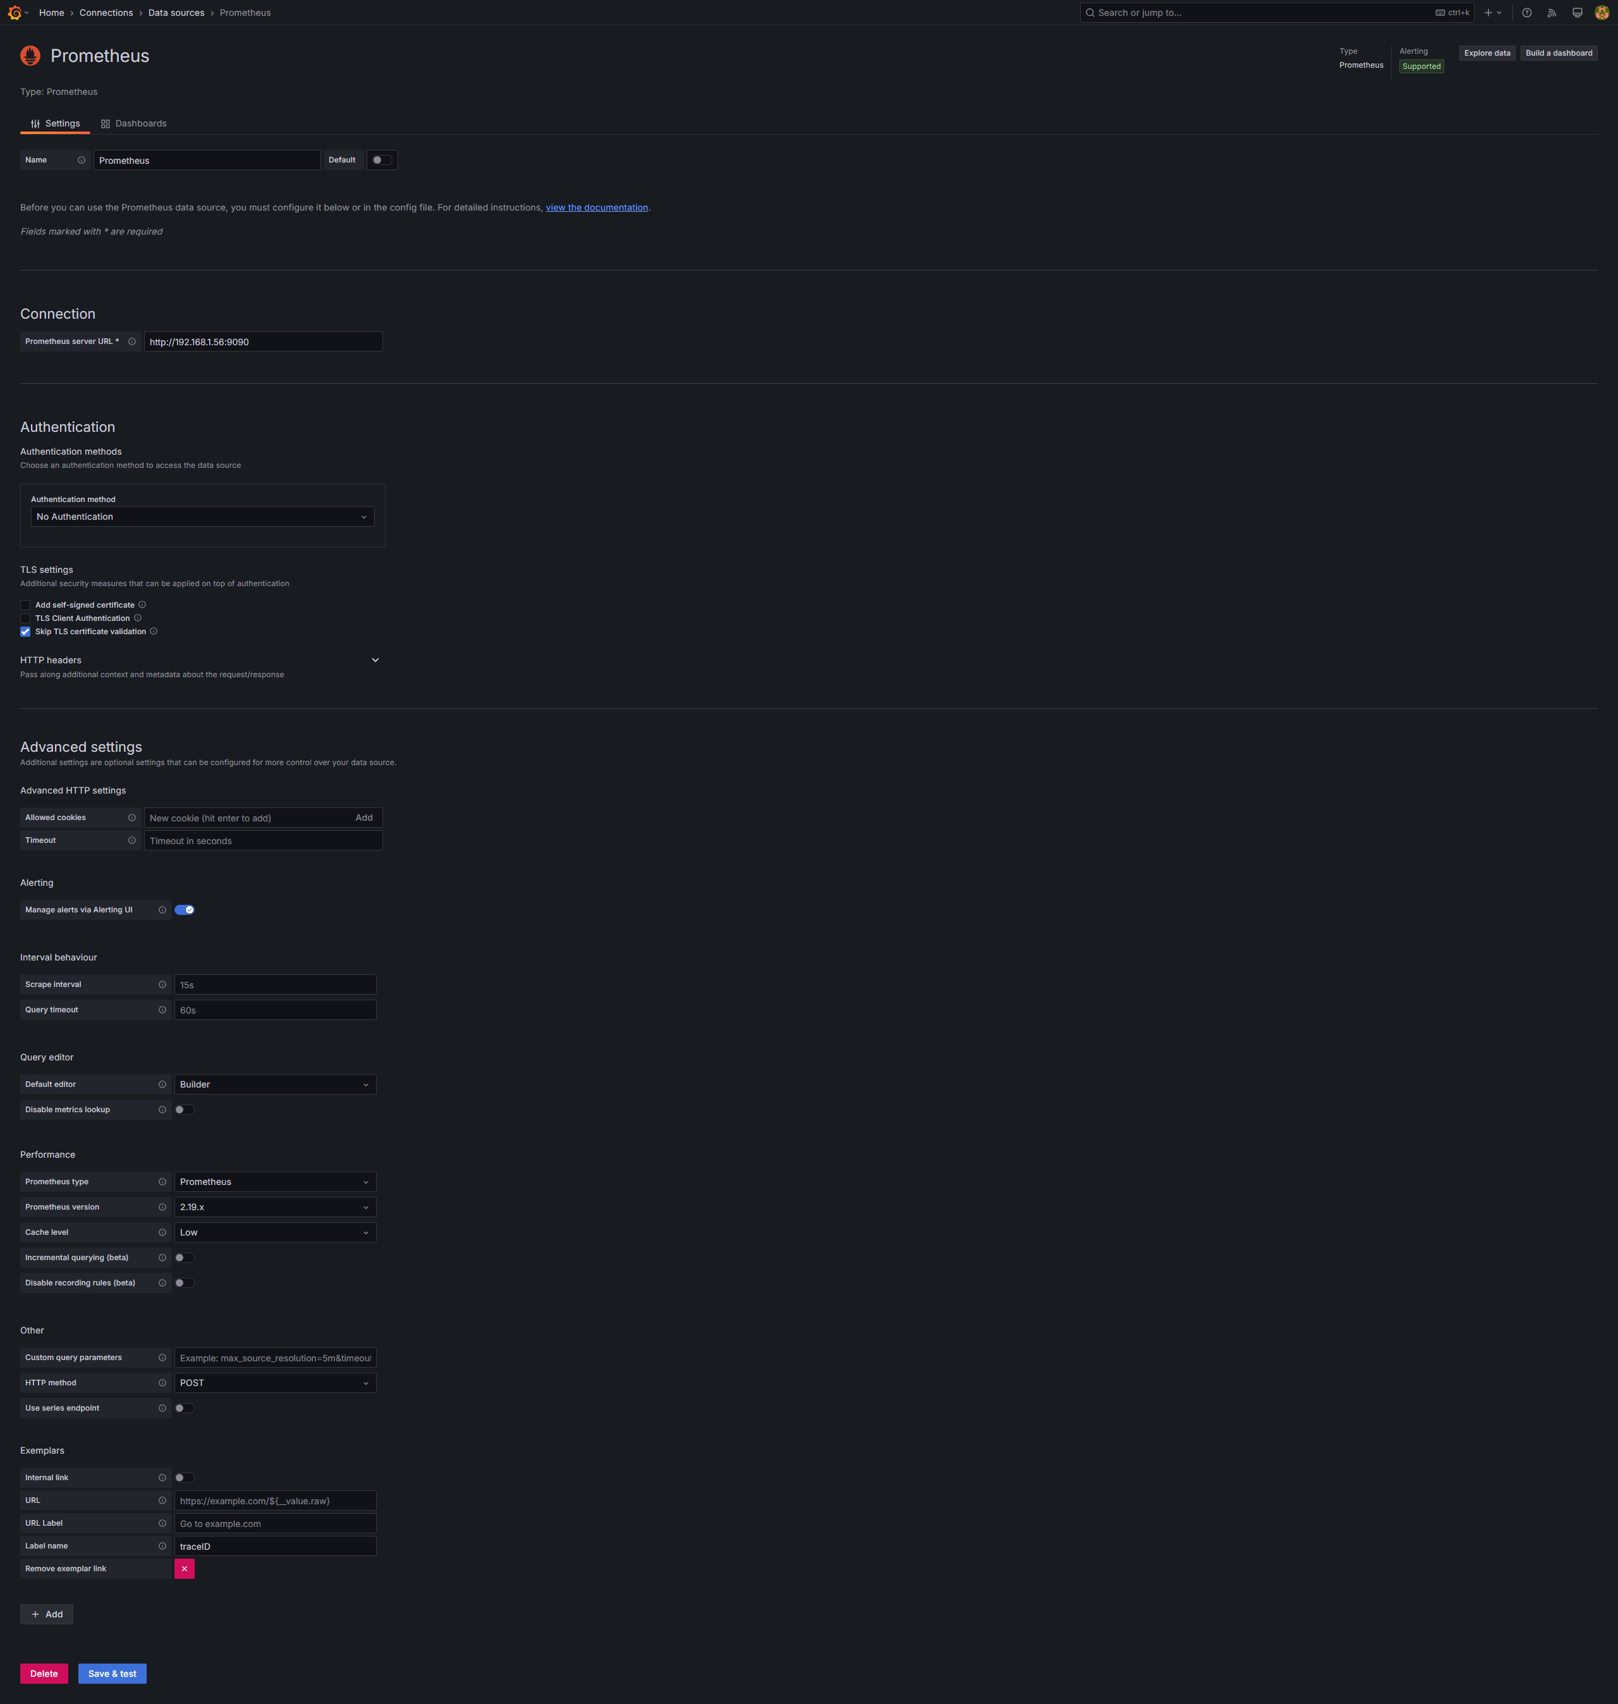Image resolution: width=1618 pixels, height=1704 pixels.
Task: Disable Manage alerts via Alerting UI
Action: coord(185,909)
